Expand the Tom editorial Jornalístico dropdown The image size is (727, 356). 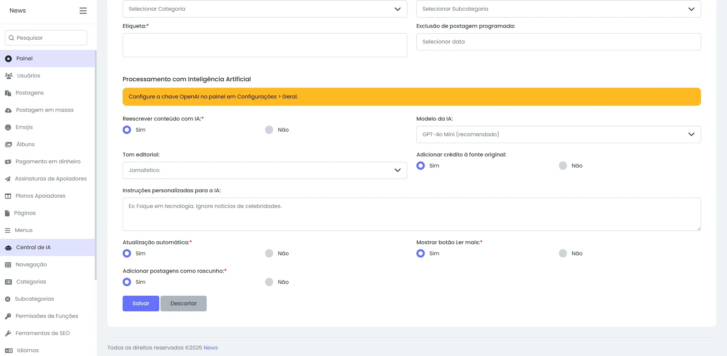(265, 170)
